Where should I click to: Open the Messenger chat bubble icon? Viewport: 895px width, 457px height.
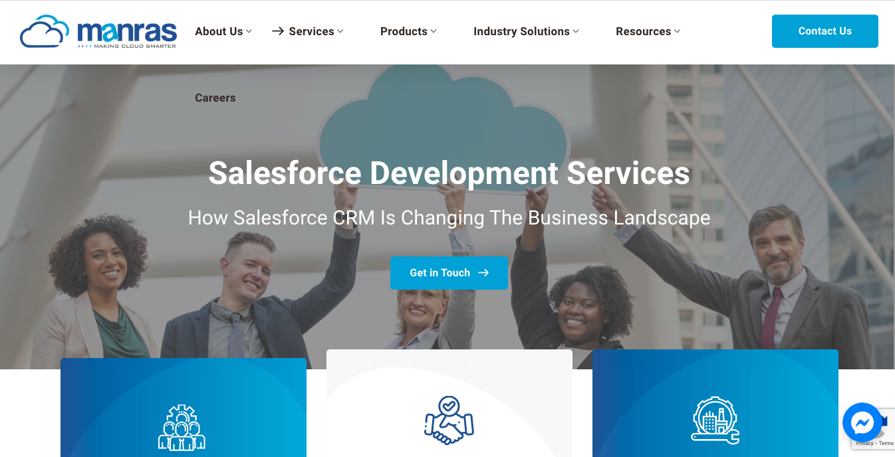862,422
